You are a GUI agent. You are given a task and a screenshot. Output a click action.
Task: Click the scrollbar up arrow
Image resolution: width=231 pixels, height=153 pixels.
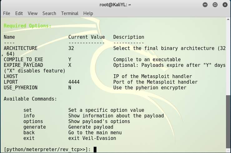pyautogui.click(x=228, y=19)
